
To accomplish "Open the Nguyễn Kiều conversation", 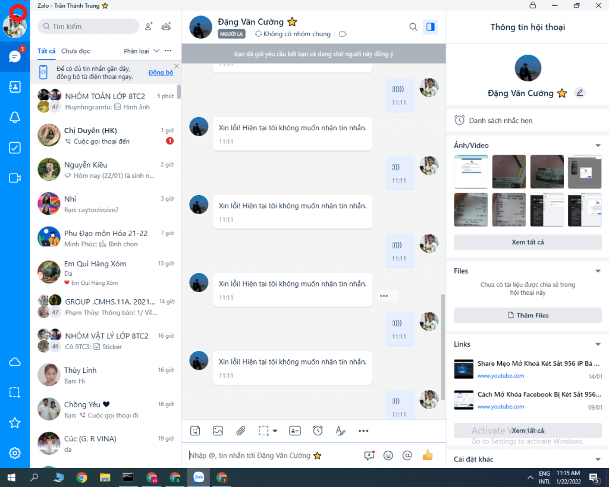I will (106, 169).
